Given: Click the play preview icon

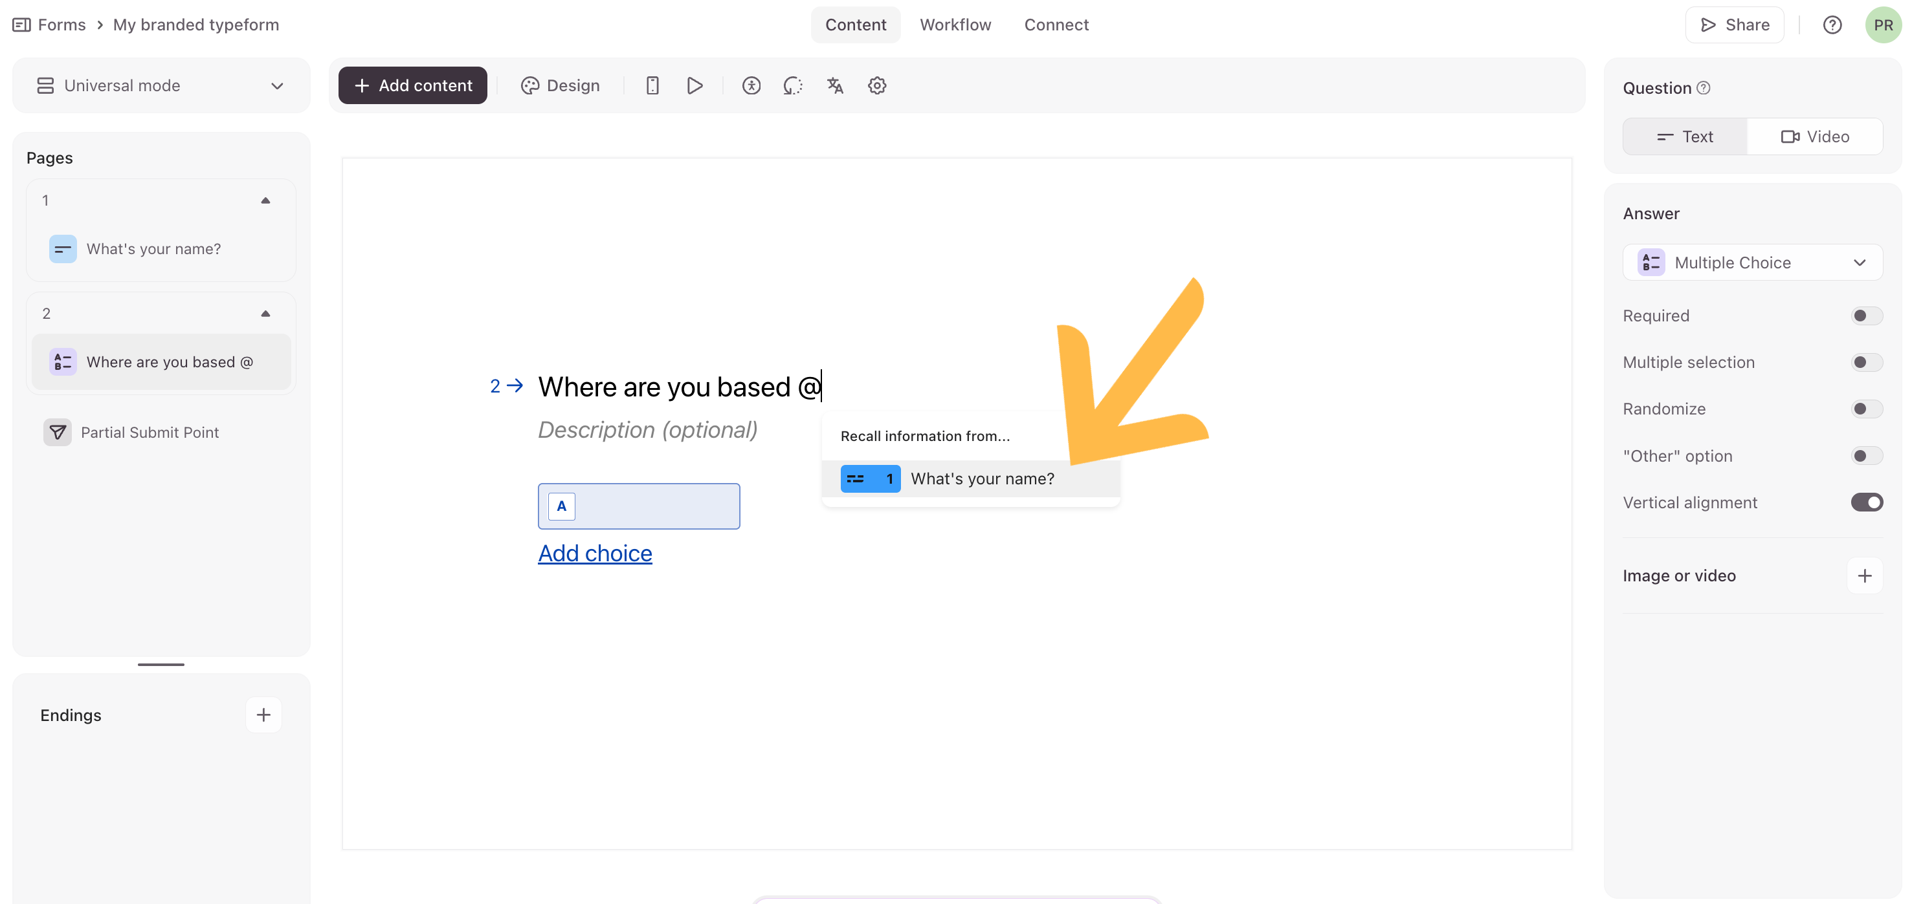Looking at the screenshot, I should point(694,85).
